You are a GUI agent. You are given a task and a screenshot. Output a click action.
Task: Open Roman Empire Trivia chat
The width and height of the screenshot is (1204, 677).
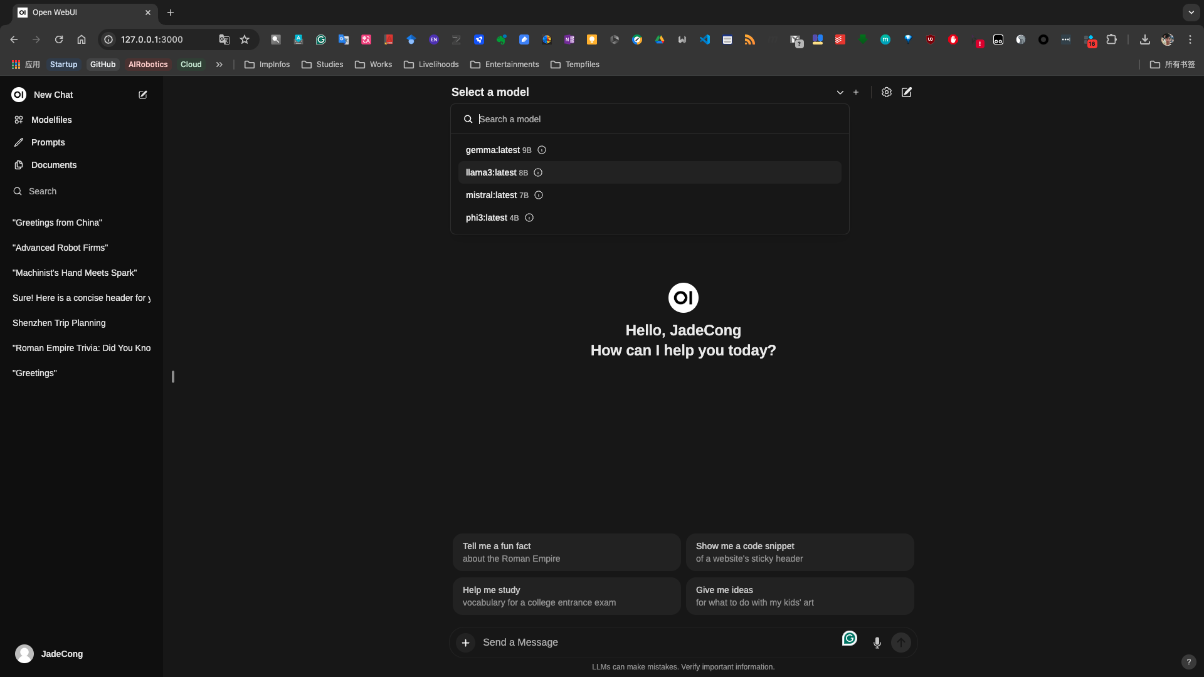(x=81, y=347)
